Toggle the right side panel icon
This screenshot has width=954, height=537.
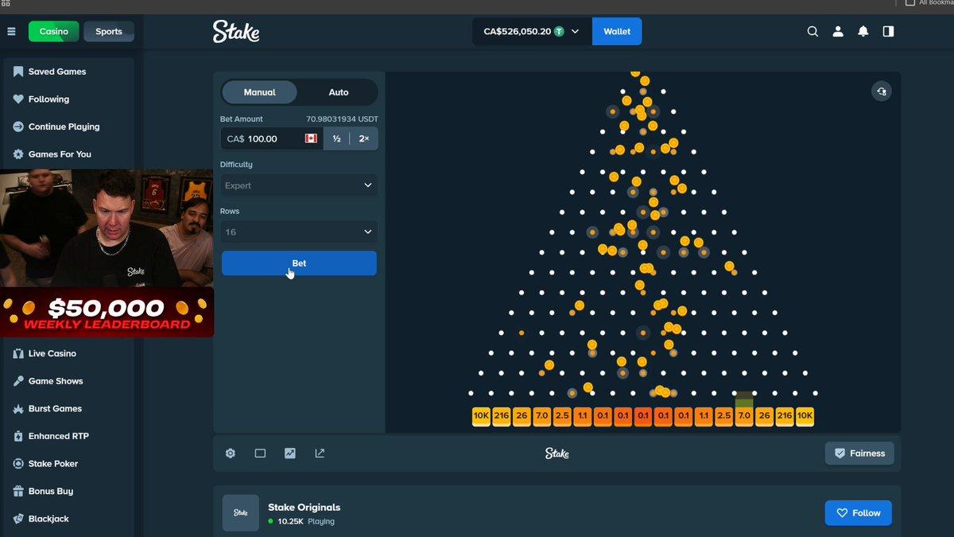click(889, 32)
